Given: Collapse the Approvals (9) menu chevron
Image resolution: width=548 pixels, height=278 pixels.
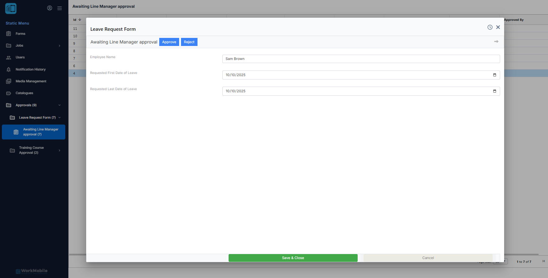Looking at the screenshot, I should (59, 105).
